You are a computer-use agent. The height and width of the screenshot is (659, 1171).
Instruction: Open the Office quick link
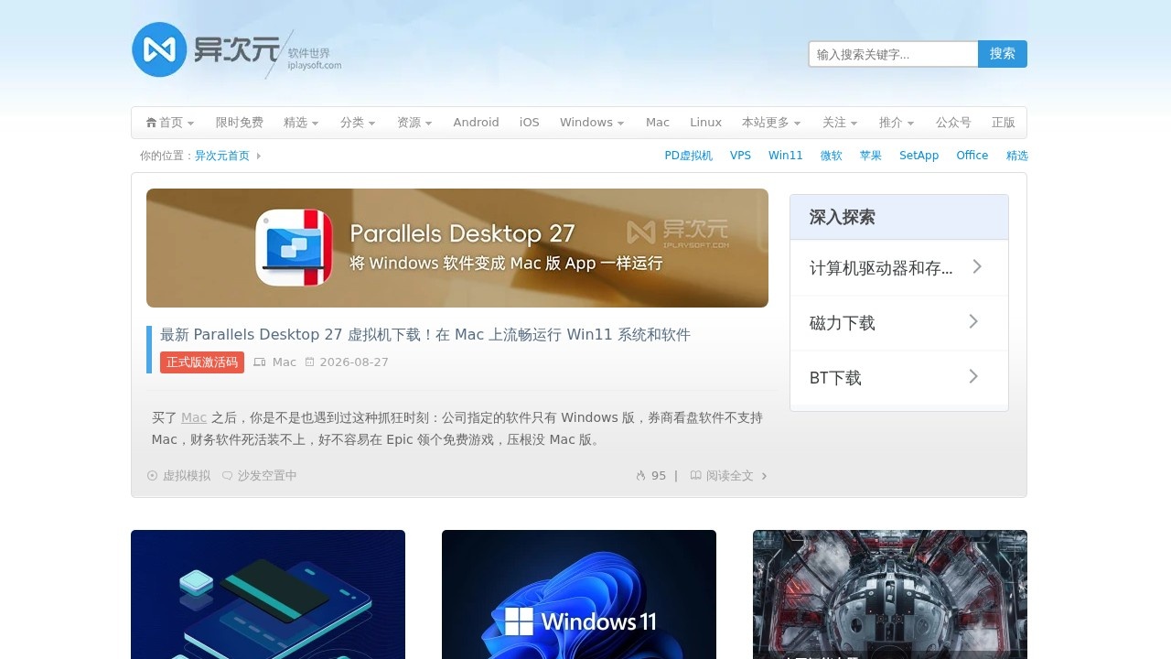[x=972, y=156]
